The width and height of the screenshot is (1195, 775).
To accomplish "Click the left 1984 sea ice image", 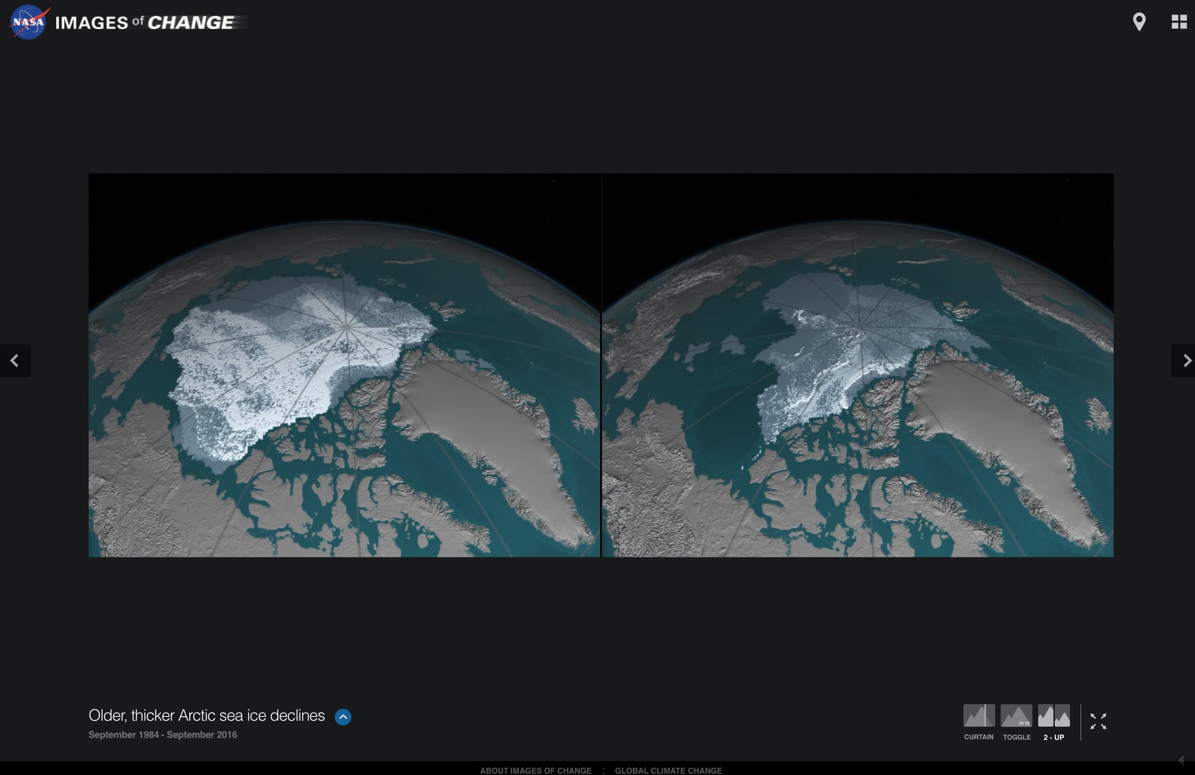I will [x=344, y=365].
